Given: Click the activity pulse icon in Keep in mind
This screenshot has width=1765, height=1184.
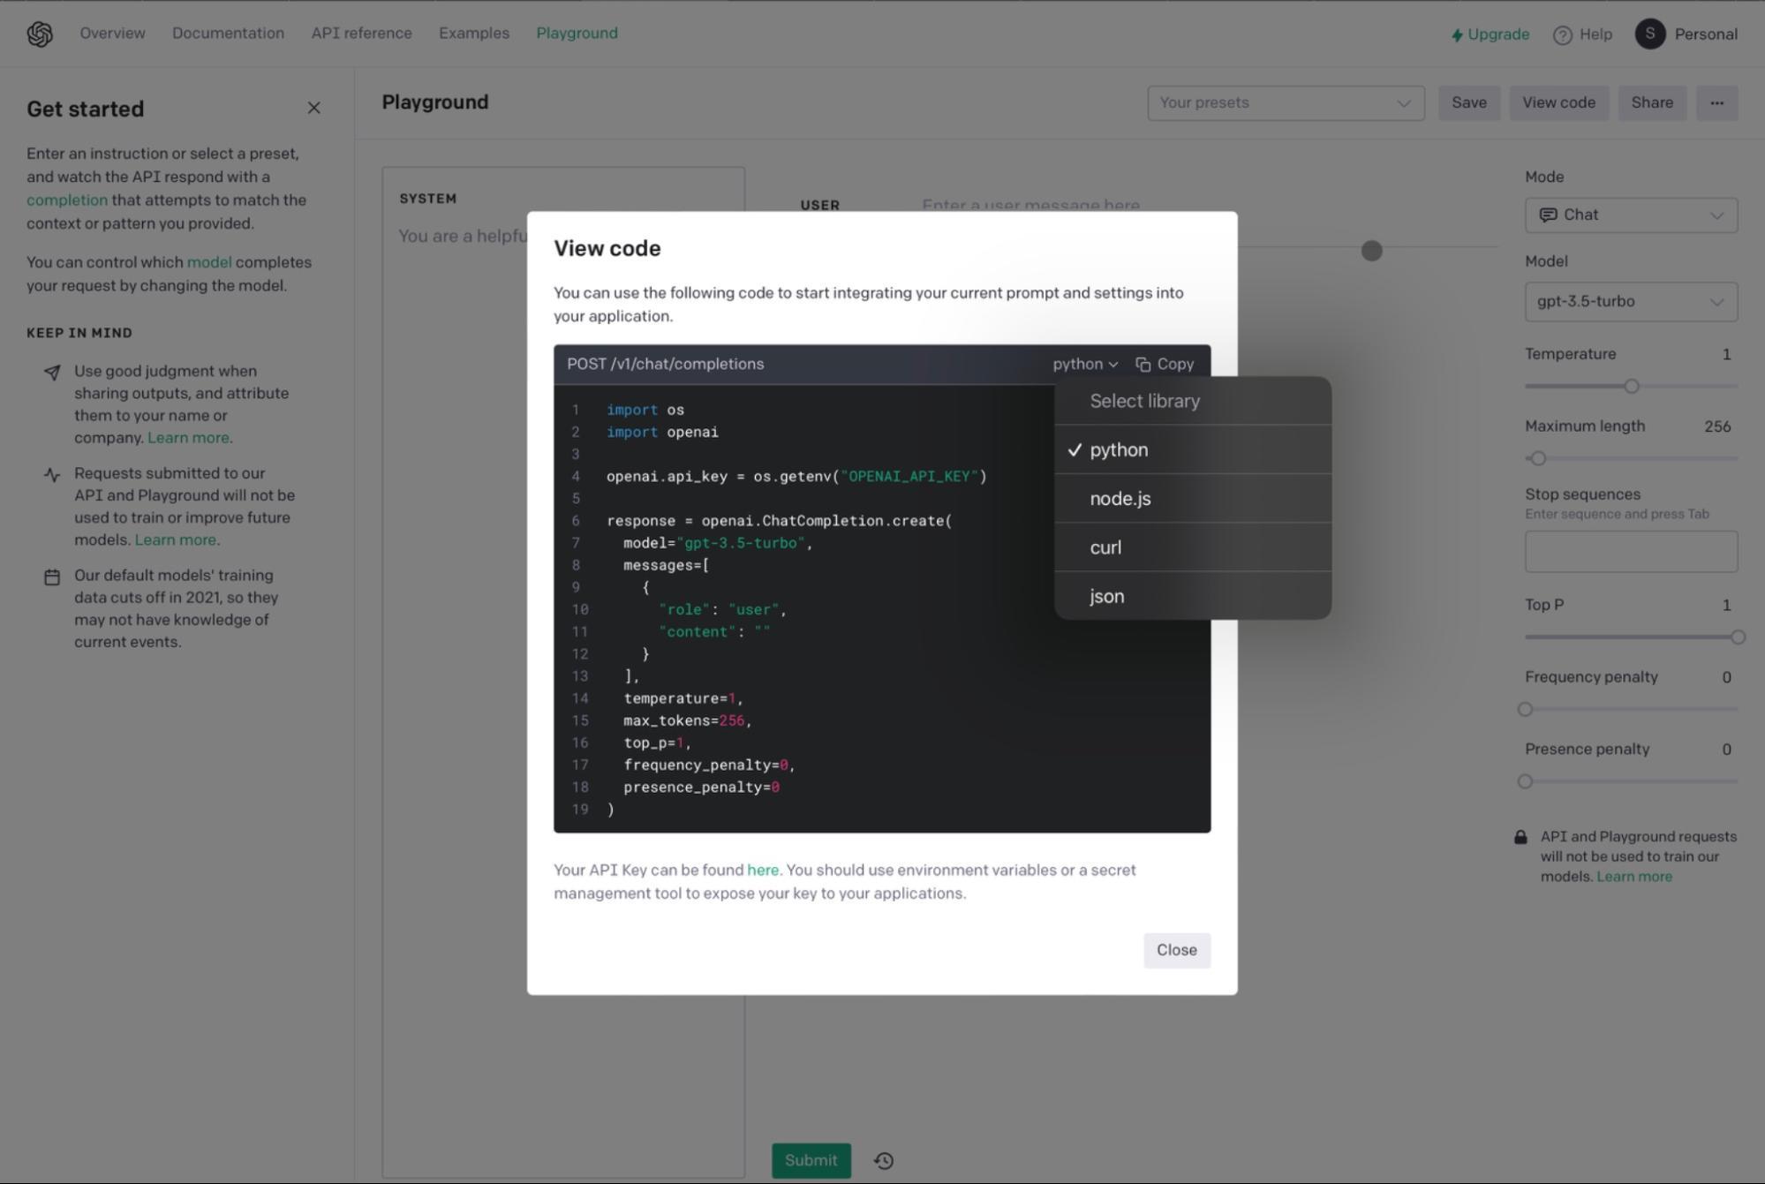Looking at the screenshot, I should coord(52,475).
